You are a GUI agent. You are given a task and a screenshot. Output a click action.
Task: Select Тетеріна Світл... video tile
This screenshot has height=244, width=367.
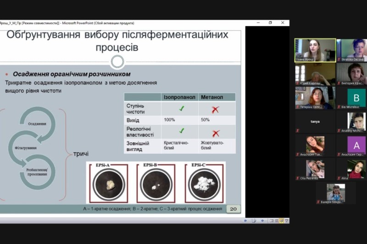tap(315, 98)
